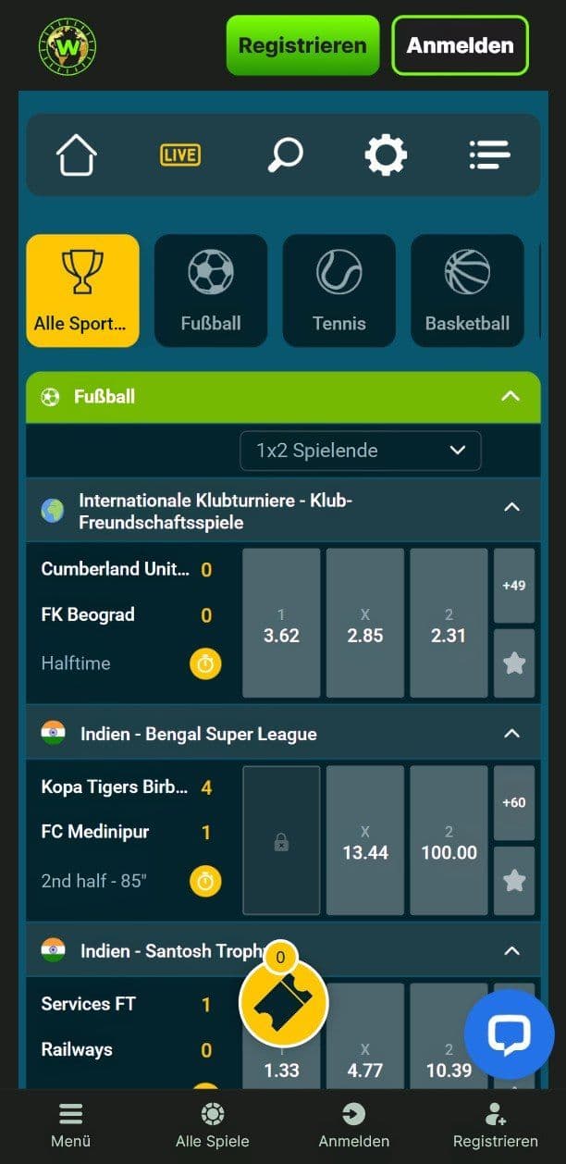This screenshot has height=1164, width=566.
Task: Select the Tennis sport tab
Action: (339, 291)
